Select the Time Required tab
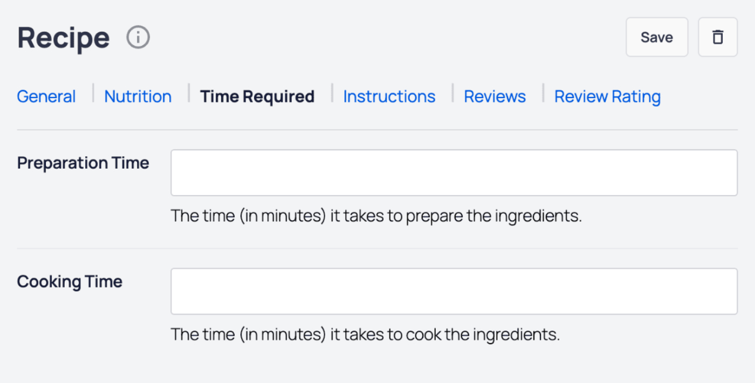The width and height of the screenshot is (755, 383). coord(257,96)
